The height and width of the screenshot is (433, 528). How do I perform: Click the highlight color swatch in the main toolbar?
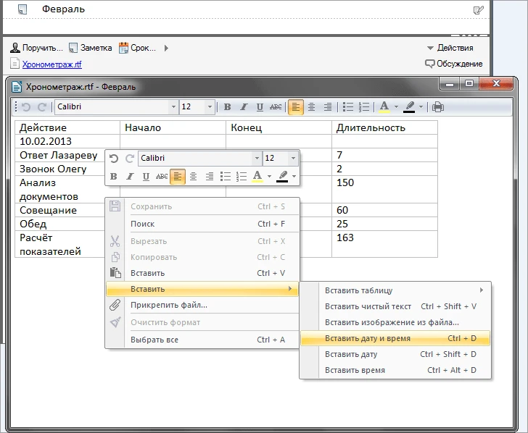410,107
